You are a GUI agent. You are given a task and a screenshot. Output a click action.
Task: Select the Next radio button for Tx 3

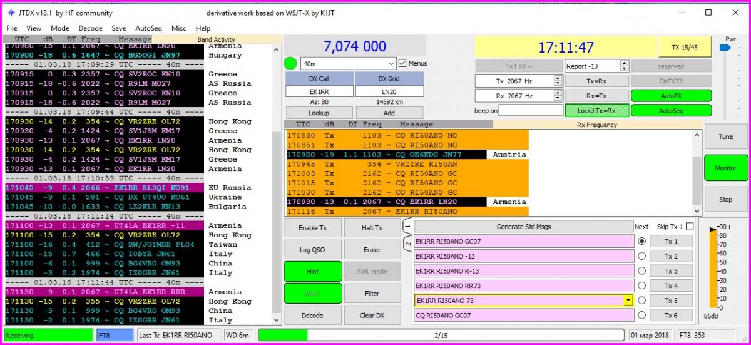pyautogui.click(x=641, y=270)
